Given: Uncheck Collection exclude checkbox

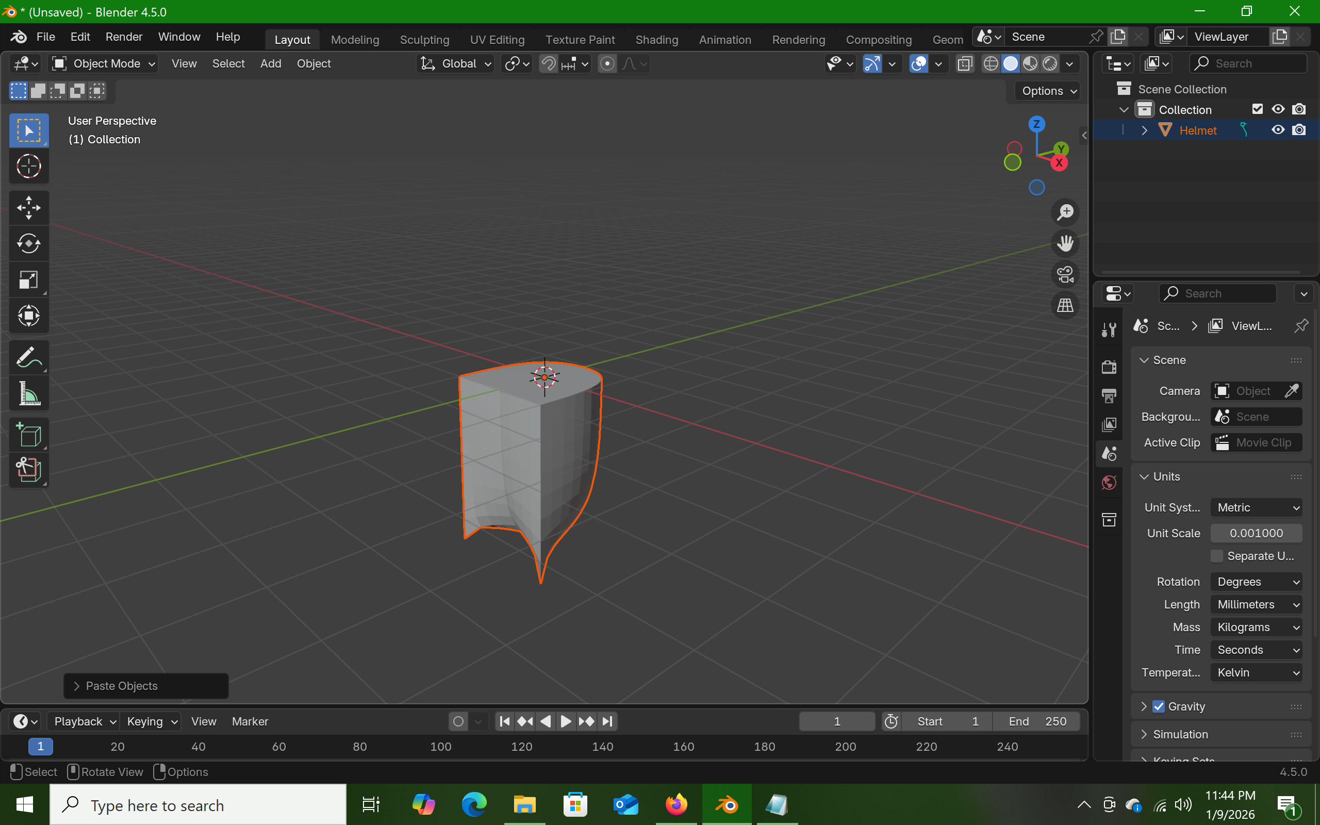Looking at the screenshot, I should pyautogui.click(x=1257, y=109).
